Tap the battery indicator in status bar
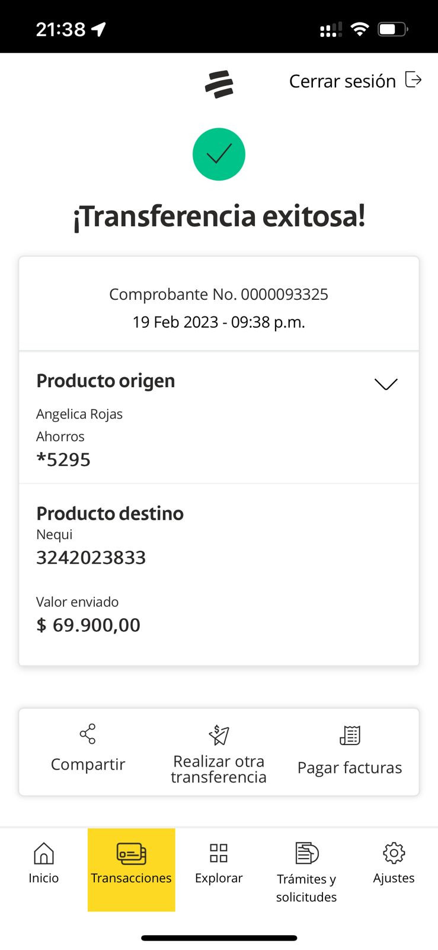This screenshot has height=950, width=438. pyautogui.click(x=392, y=29)
